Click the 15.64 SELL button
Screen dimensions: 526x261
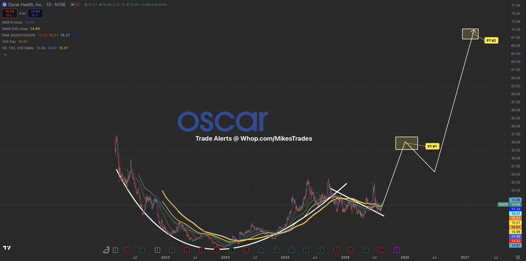10,14
